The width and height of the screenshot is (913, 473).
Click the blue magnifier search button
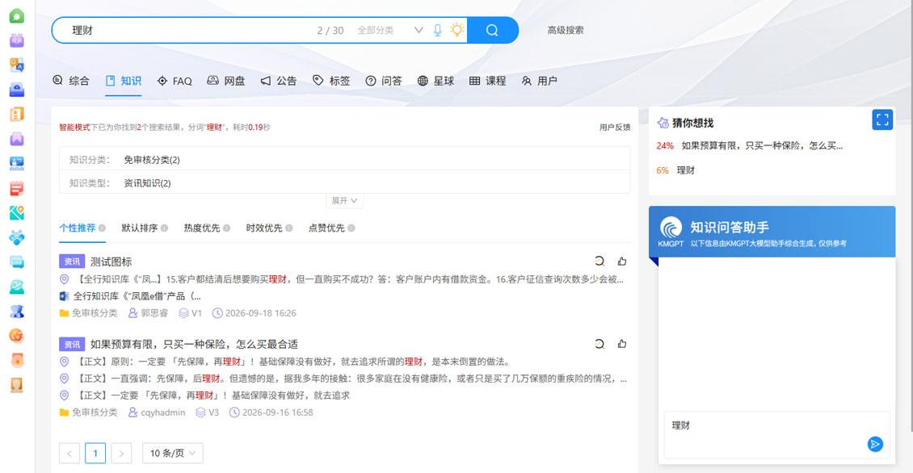click(x=492, y=30)
